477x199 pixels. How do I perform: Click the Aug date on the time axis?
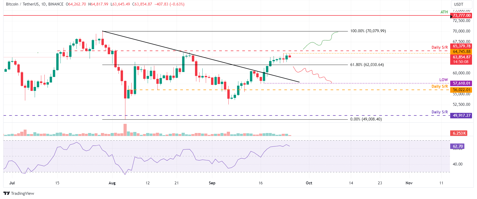tap(112, 183)
